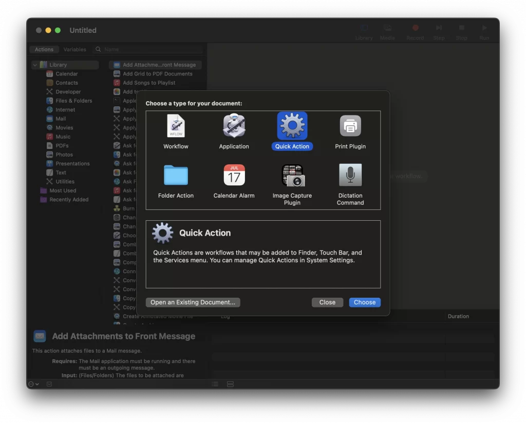
Task: Choose the Application document type icon
Action: coord(234,126)
